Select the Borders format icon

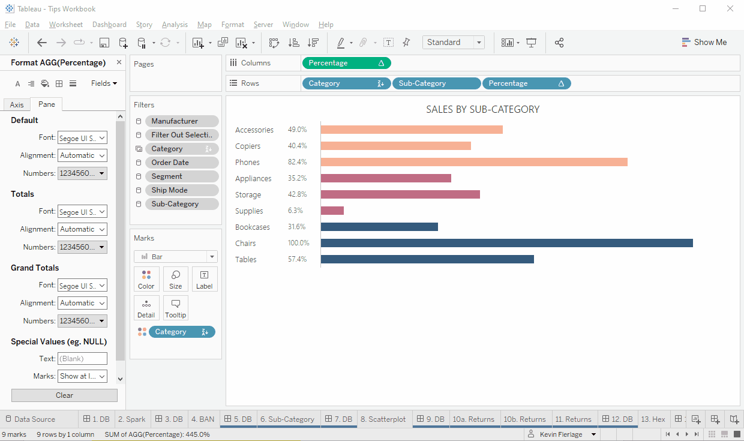click(x=59, y=83)
